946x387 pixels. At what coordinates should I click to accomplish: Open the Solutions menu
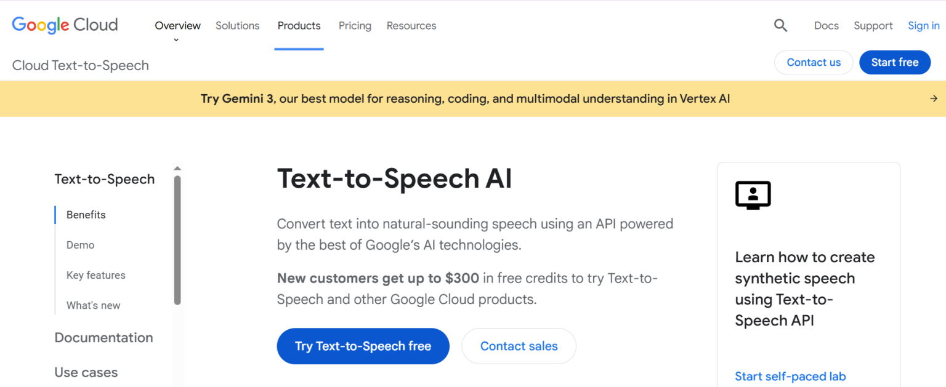237,26
